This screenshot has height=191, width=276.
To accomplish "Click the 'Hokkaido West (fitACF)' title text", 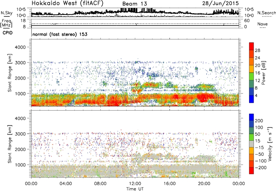I will click(x=67, y=3).
